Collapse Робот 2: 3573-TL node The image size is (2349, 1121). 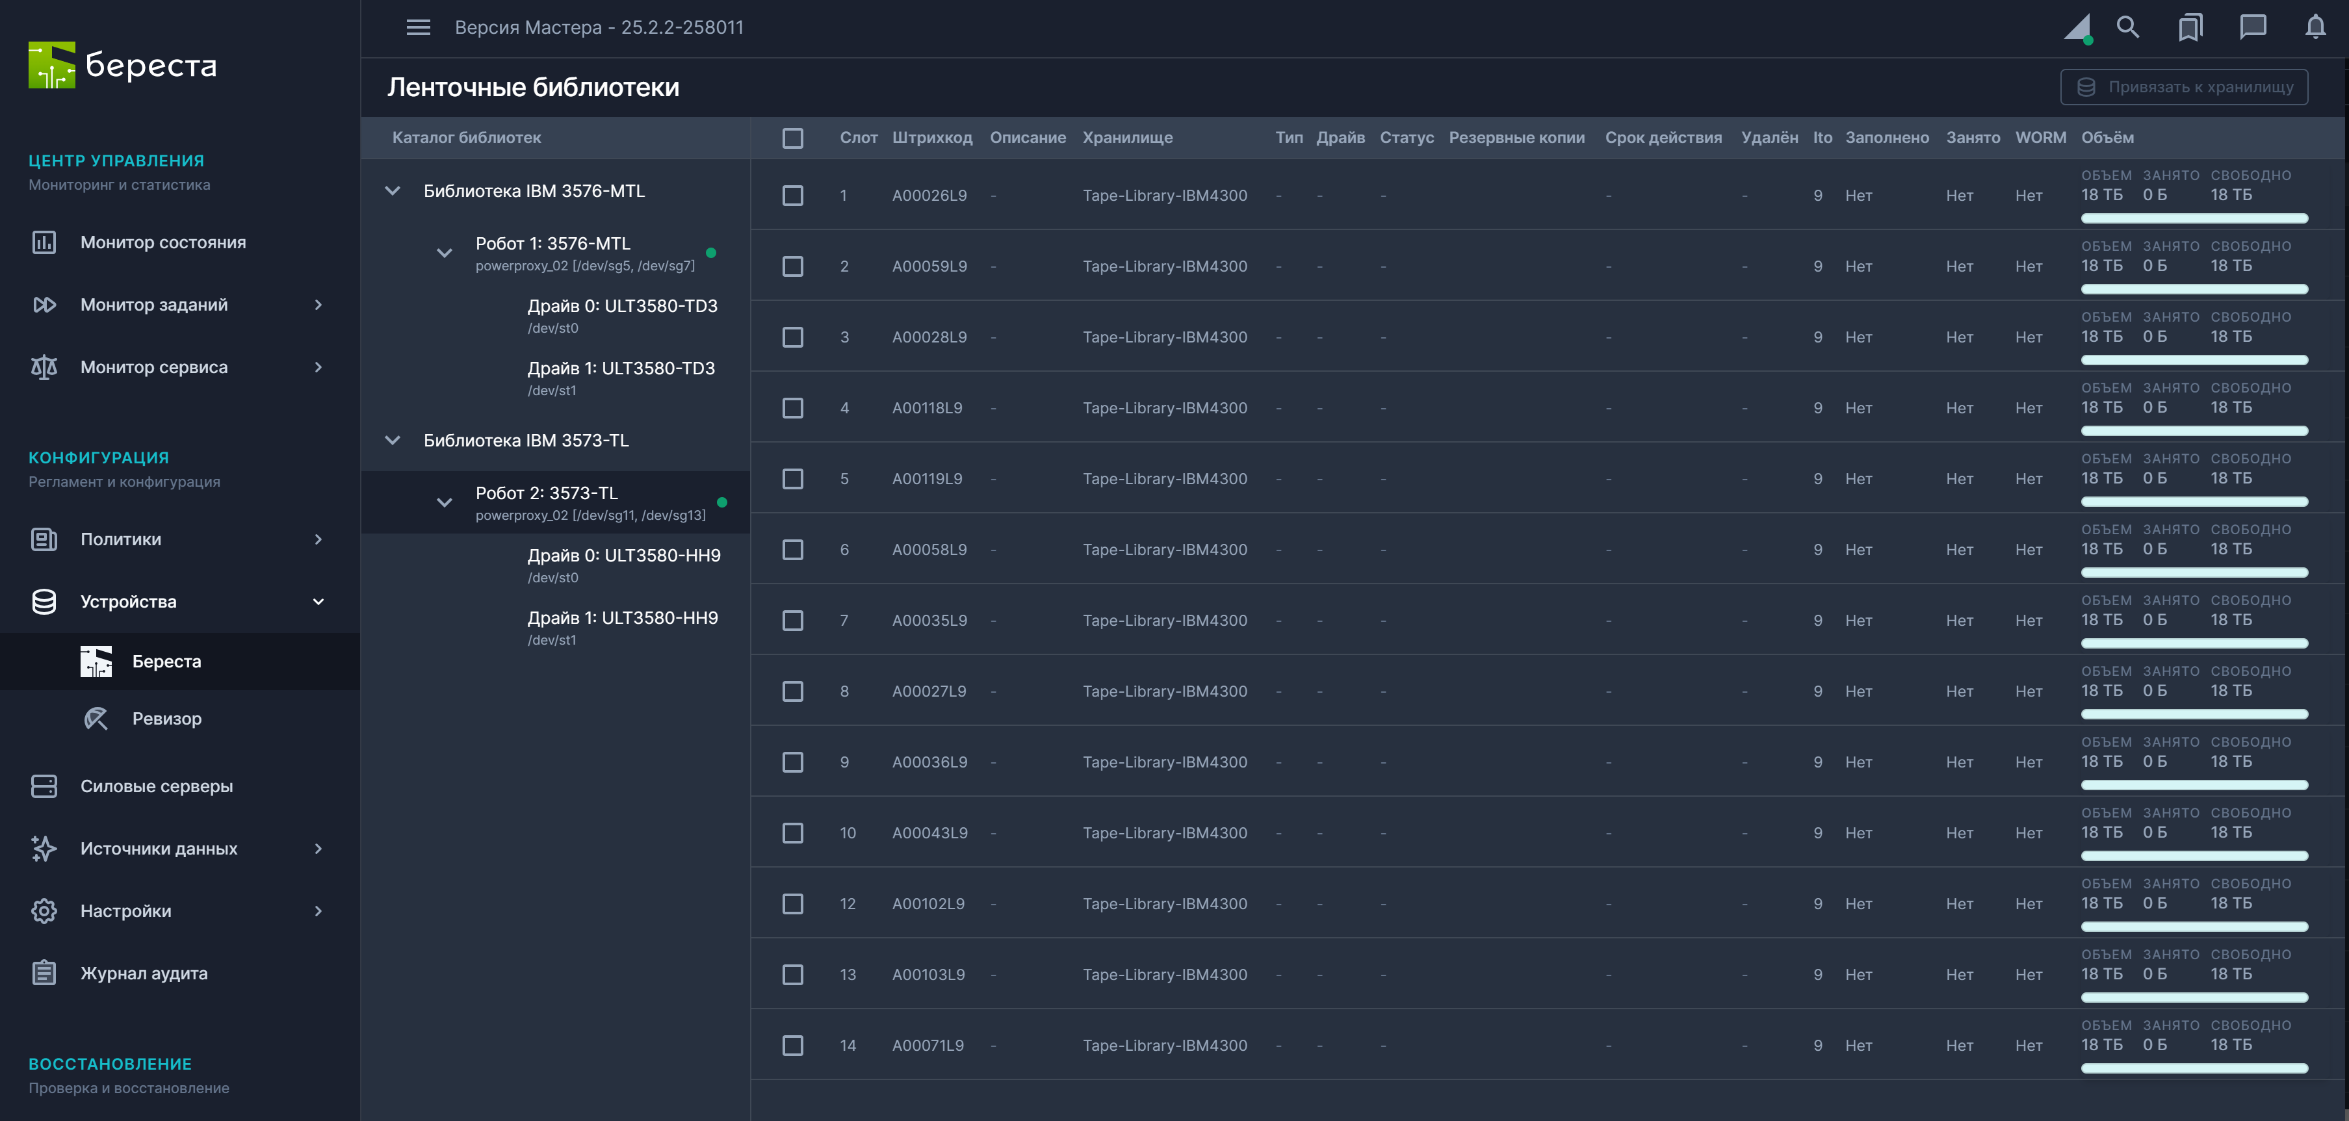tap(444, 502)
